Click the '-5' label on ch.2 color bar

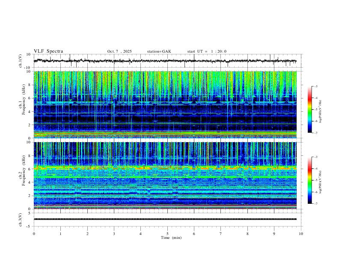point(316,180)
